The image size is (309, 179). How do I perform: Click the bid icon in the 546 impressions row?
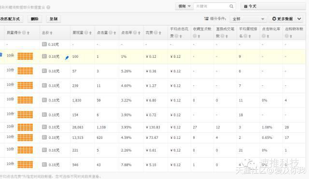point(44,165)
